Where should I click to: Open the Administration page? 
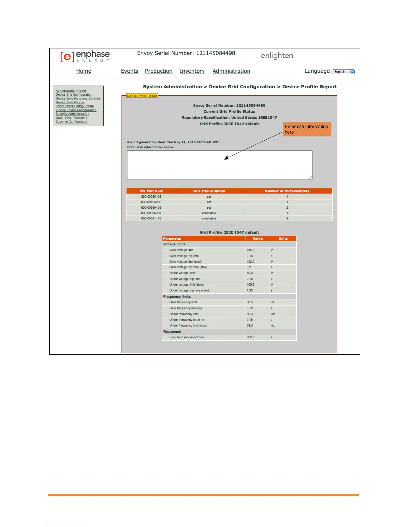pos(231,71)
